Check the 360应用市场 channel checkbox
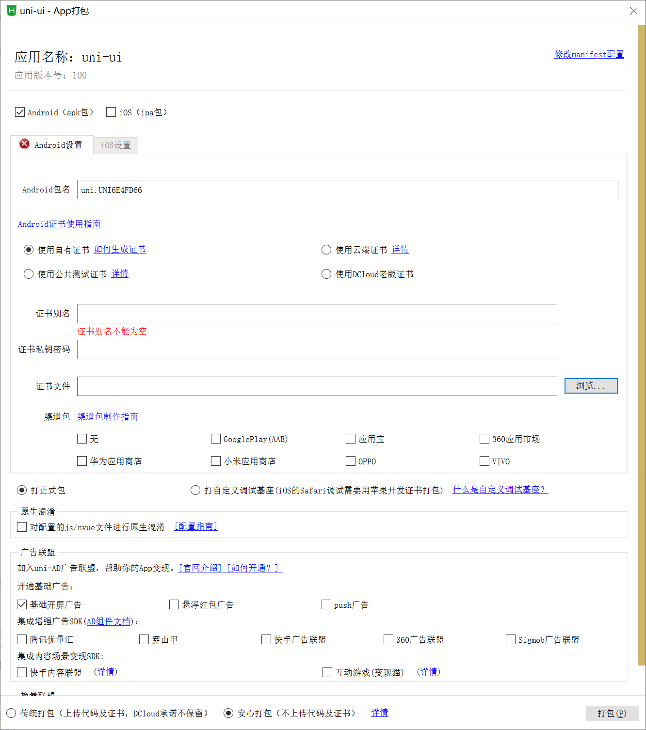Screen dimensions: 646x730 [x=484, y=439]
